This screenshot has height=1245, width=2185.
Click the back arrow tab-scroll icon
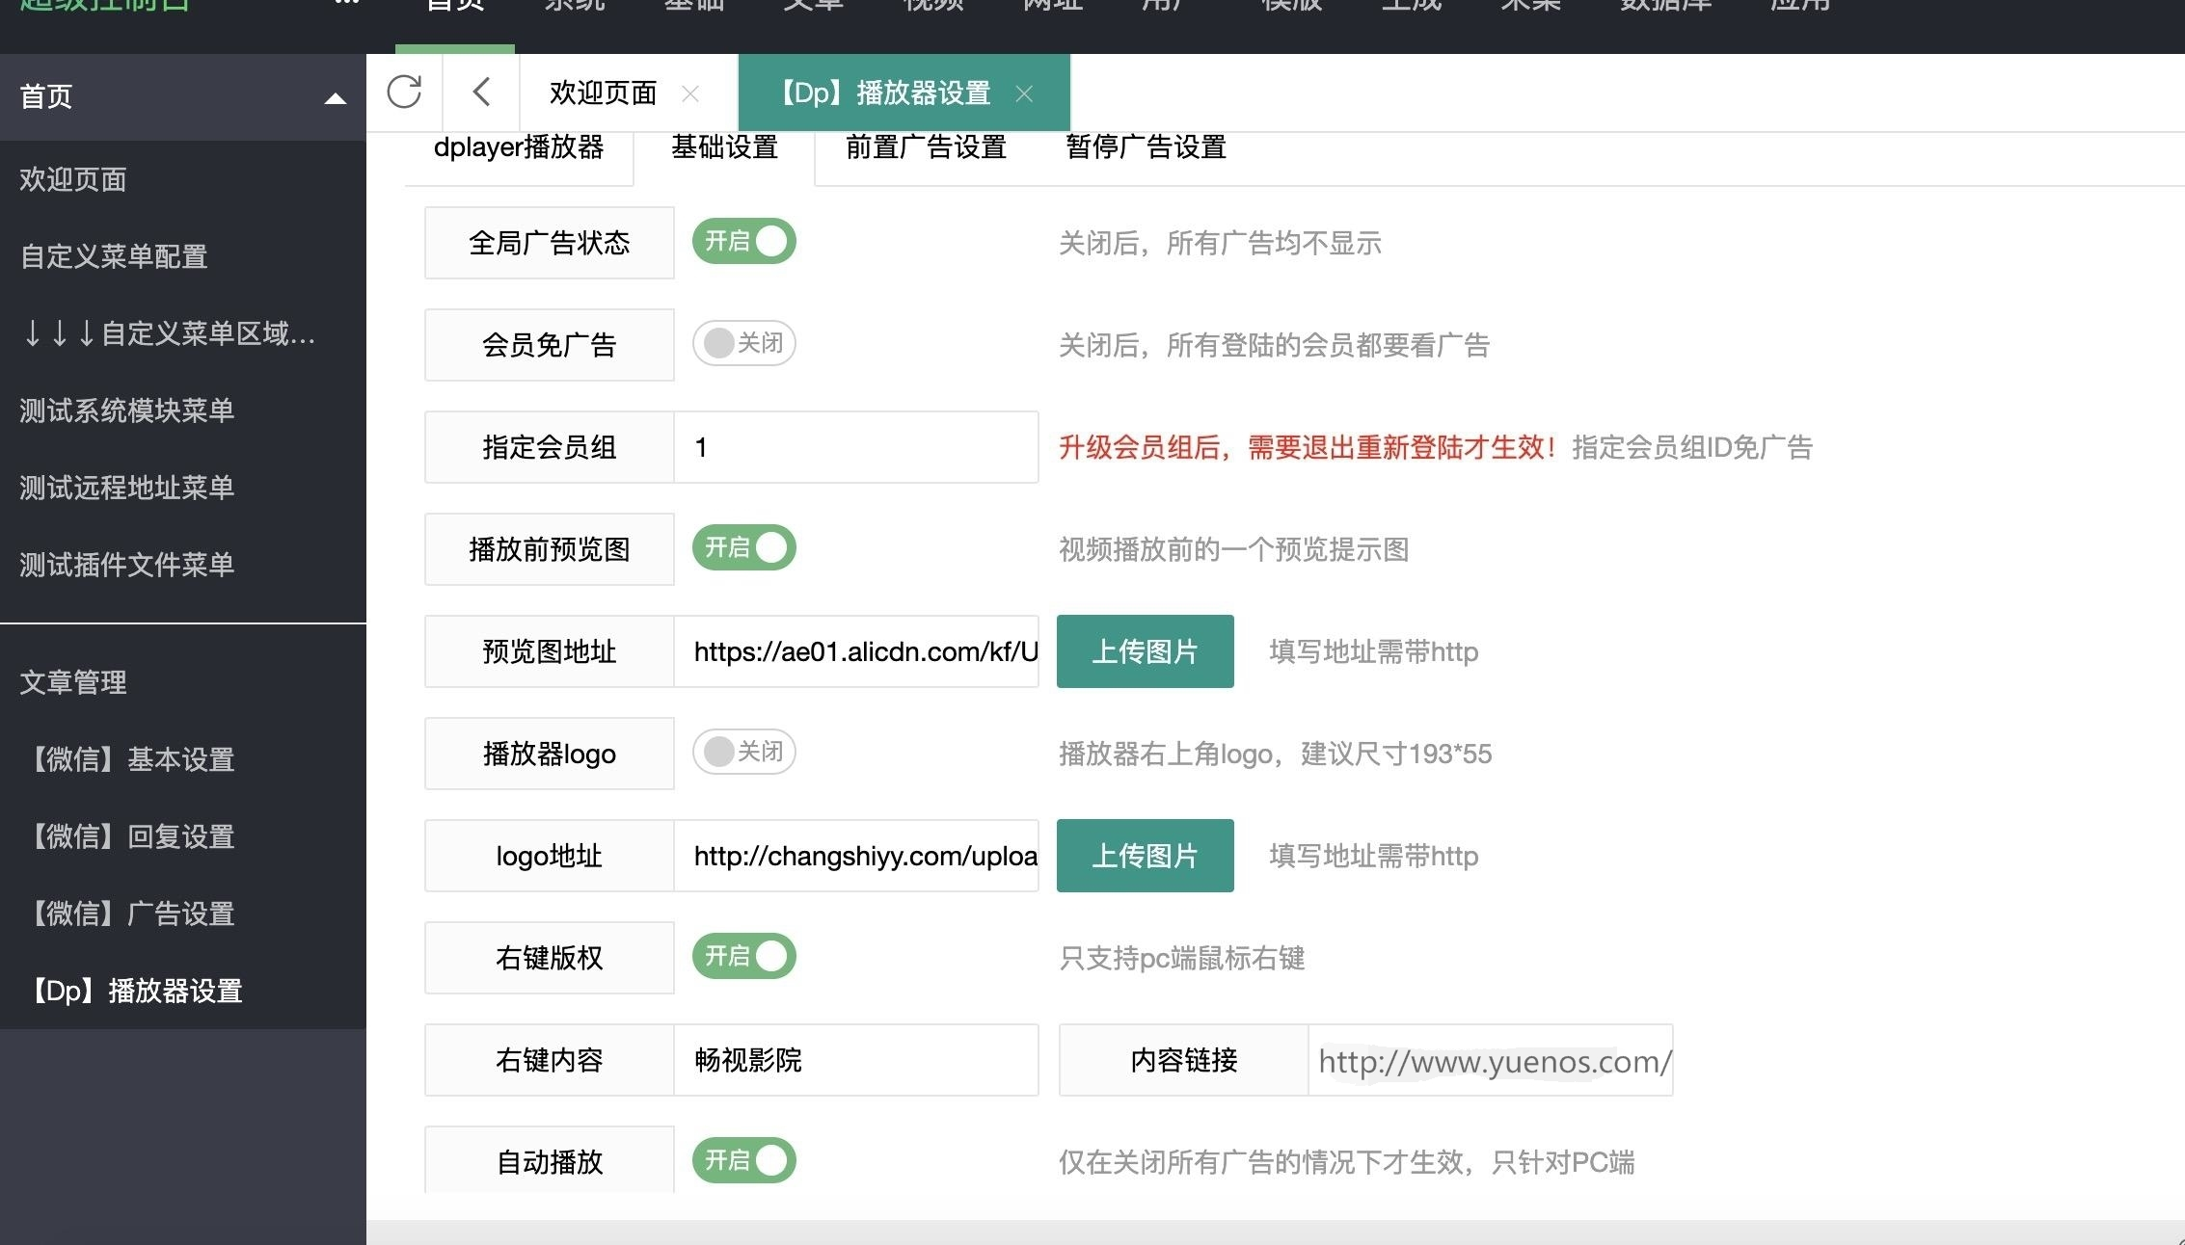coord(481,93)
